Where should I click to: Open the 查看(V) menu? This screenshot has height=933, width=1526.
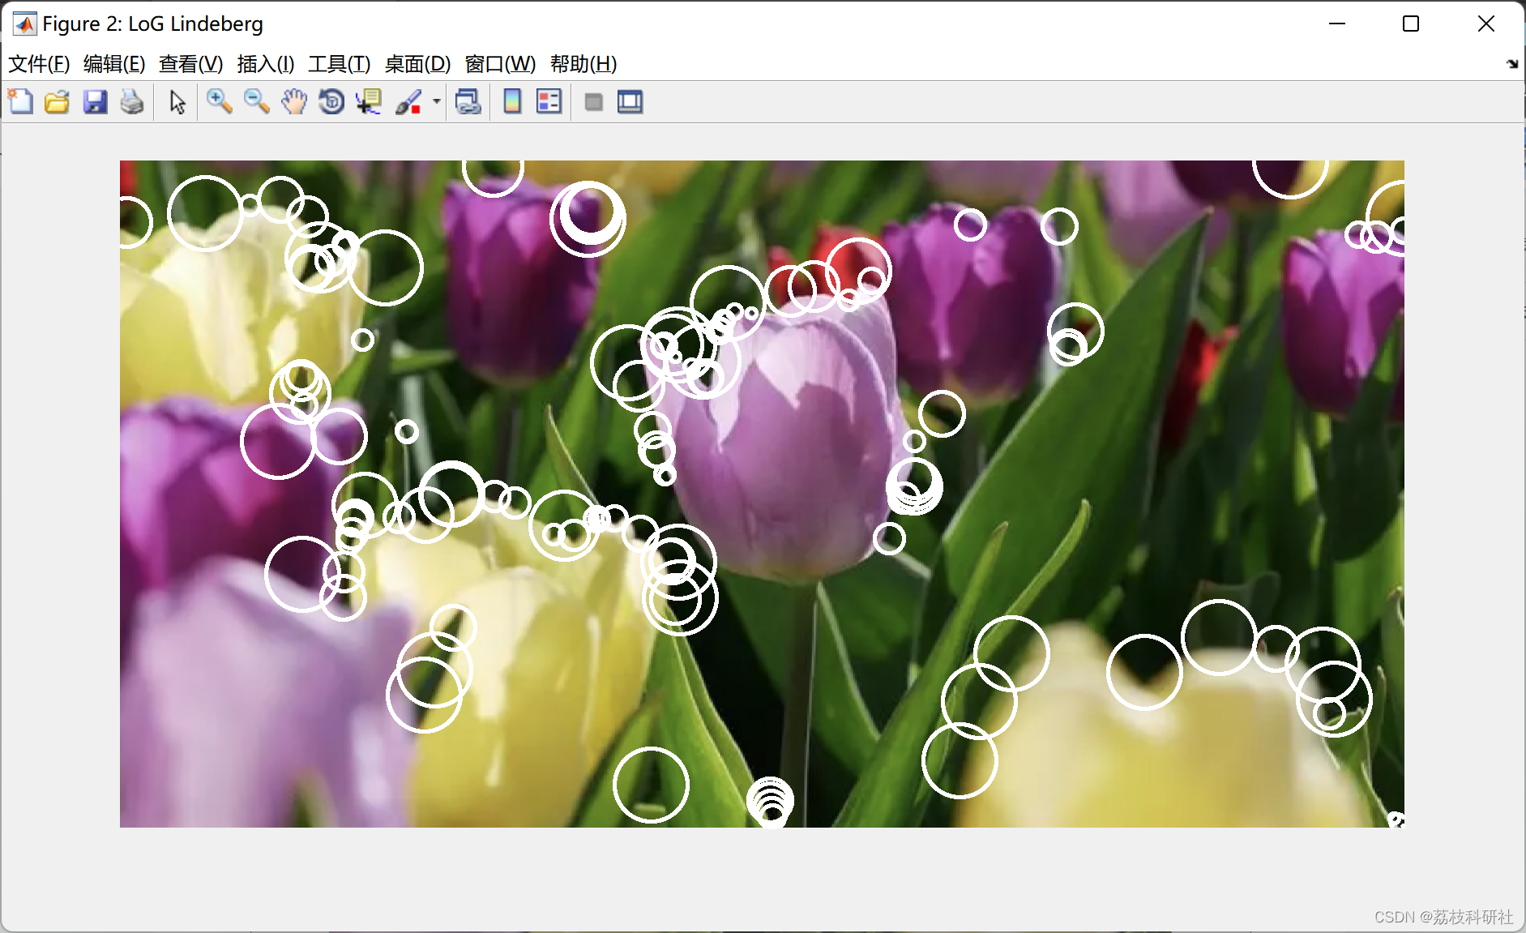[x=190, y=64]
